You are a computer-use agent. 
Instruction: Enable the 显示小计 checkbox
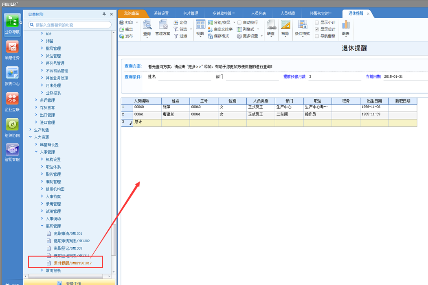pos(317,22)
